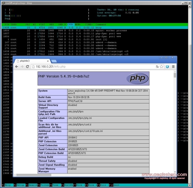Viewport: 193px width, 188px height.
Task: Open the translate icon in the address bar
Action: [x=157, y=67]
